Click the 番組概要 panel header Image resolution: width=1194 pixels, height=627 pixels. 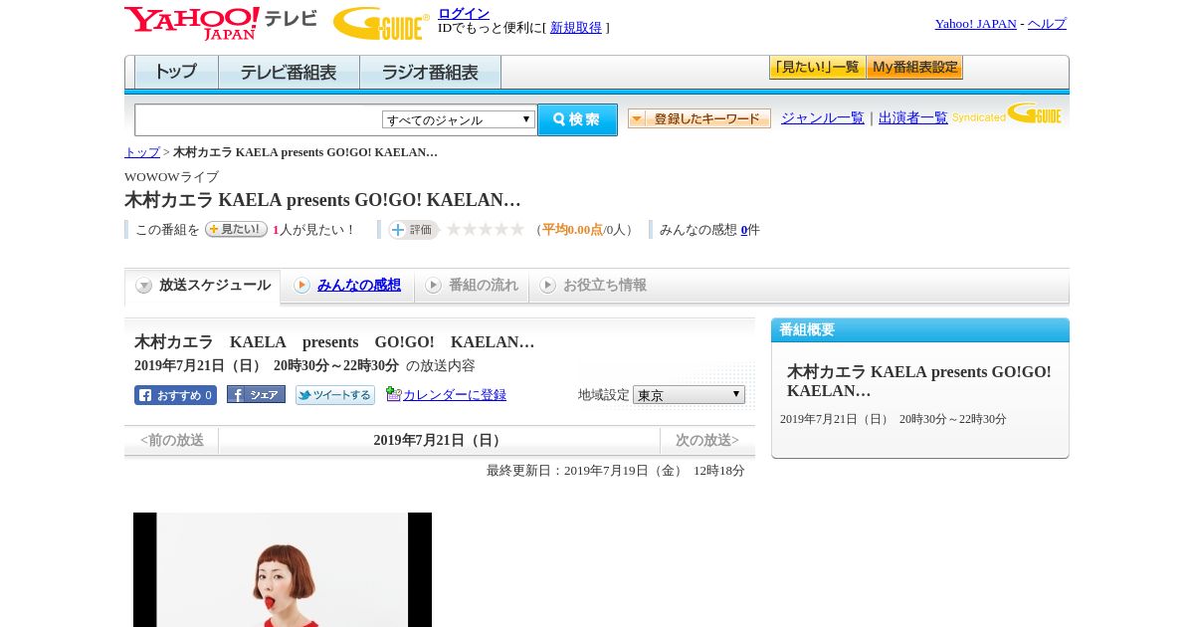click(920, 330)
